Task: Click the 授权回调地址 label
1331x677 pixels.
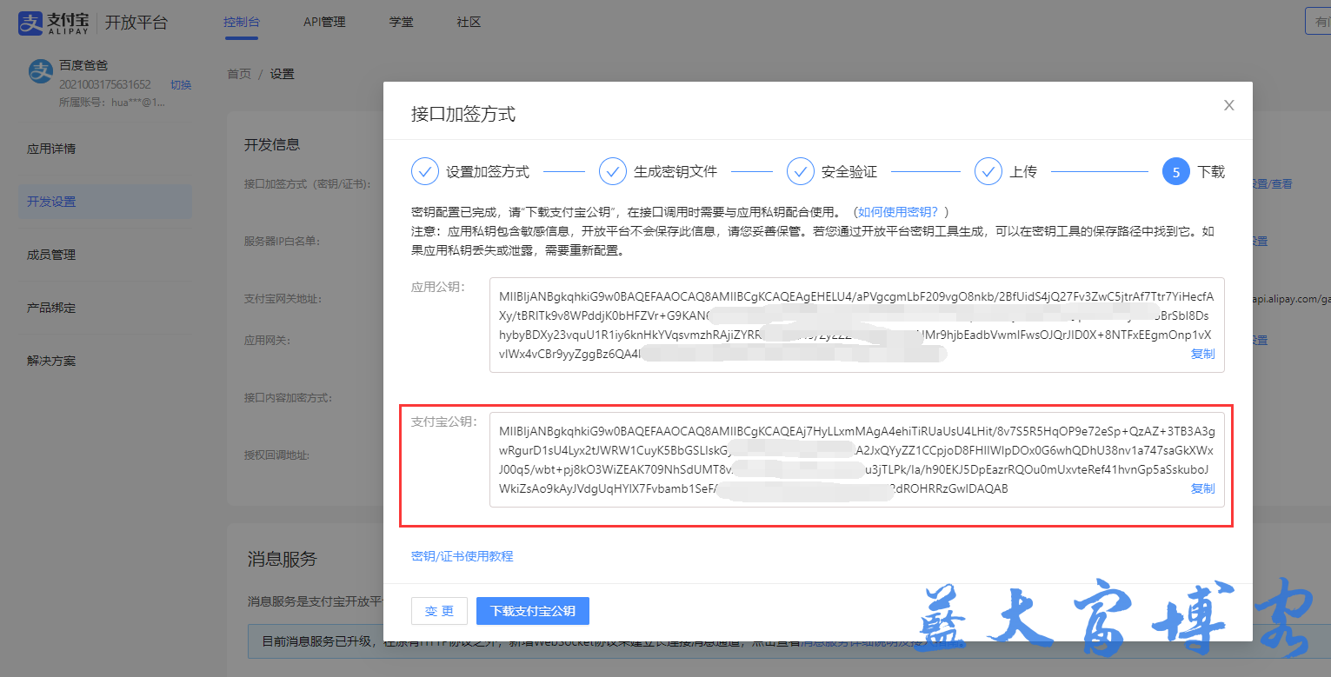Action: point(276,455)
